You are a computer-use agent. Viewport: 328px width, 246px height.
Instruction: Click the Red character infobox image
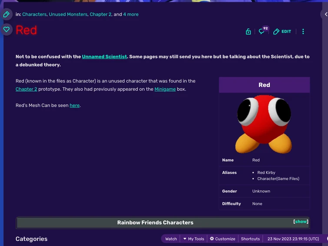point(264,124)
